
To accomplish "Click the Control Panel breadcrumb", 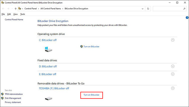I will (x=31, y=9).
